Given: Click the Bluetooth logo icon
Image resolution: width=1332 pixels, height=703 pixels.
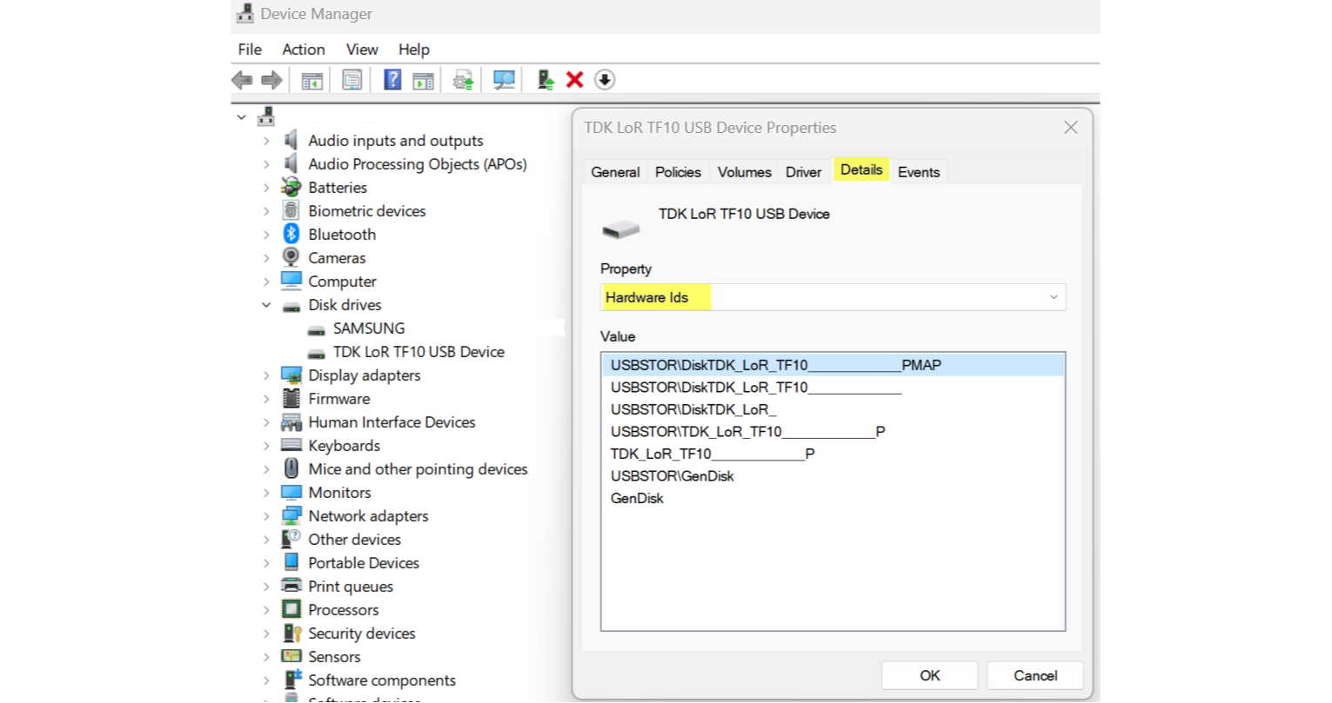Looking at the screenshot, I should click(291, 235).
